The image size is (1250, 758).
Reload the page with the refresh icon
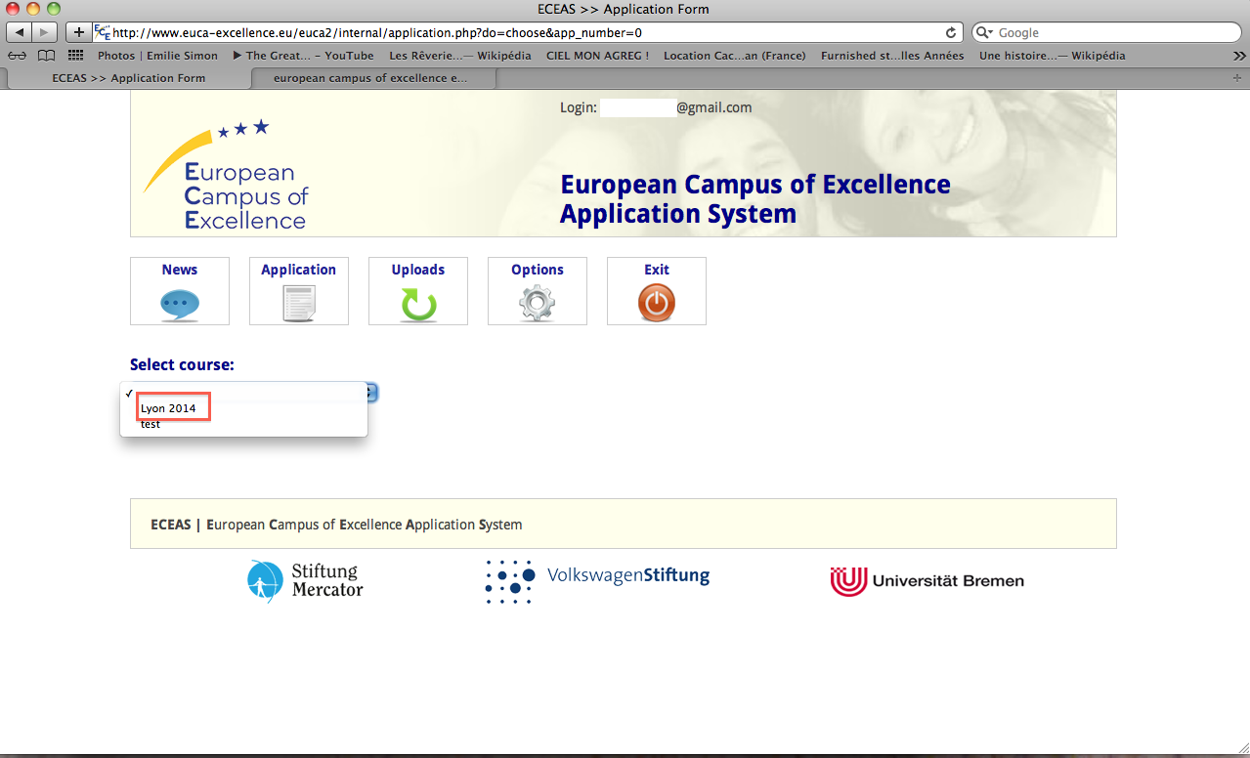click(x=950, y=32)
